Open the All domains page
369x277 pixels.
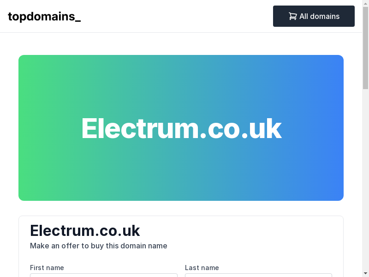[x=314, y=16]
